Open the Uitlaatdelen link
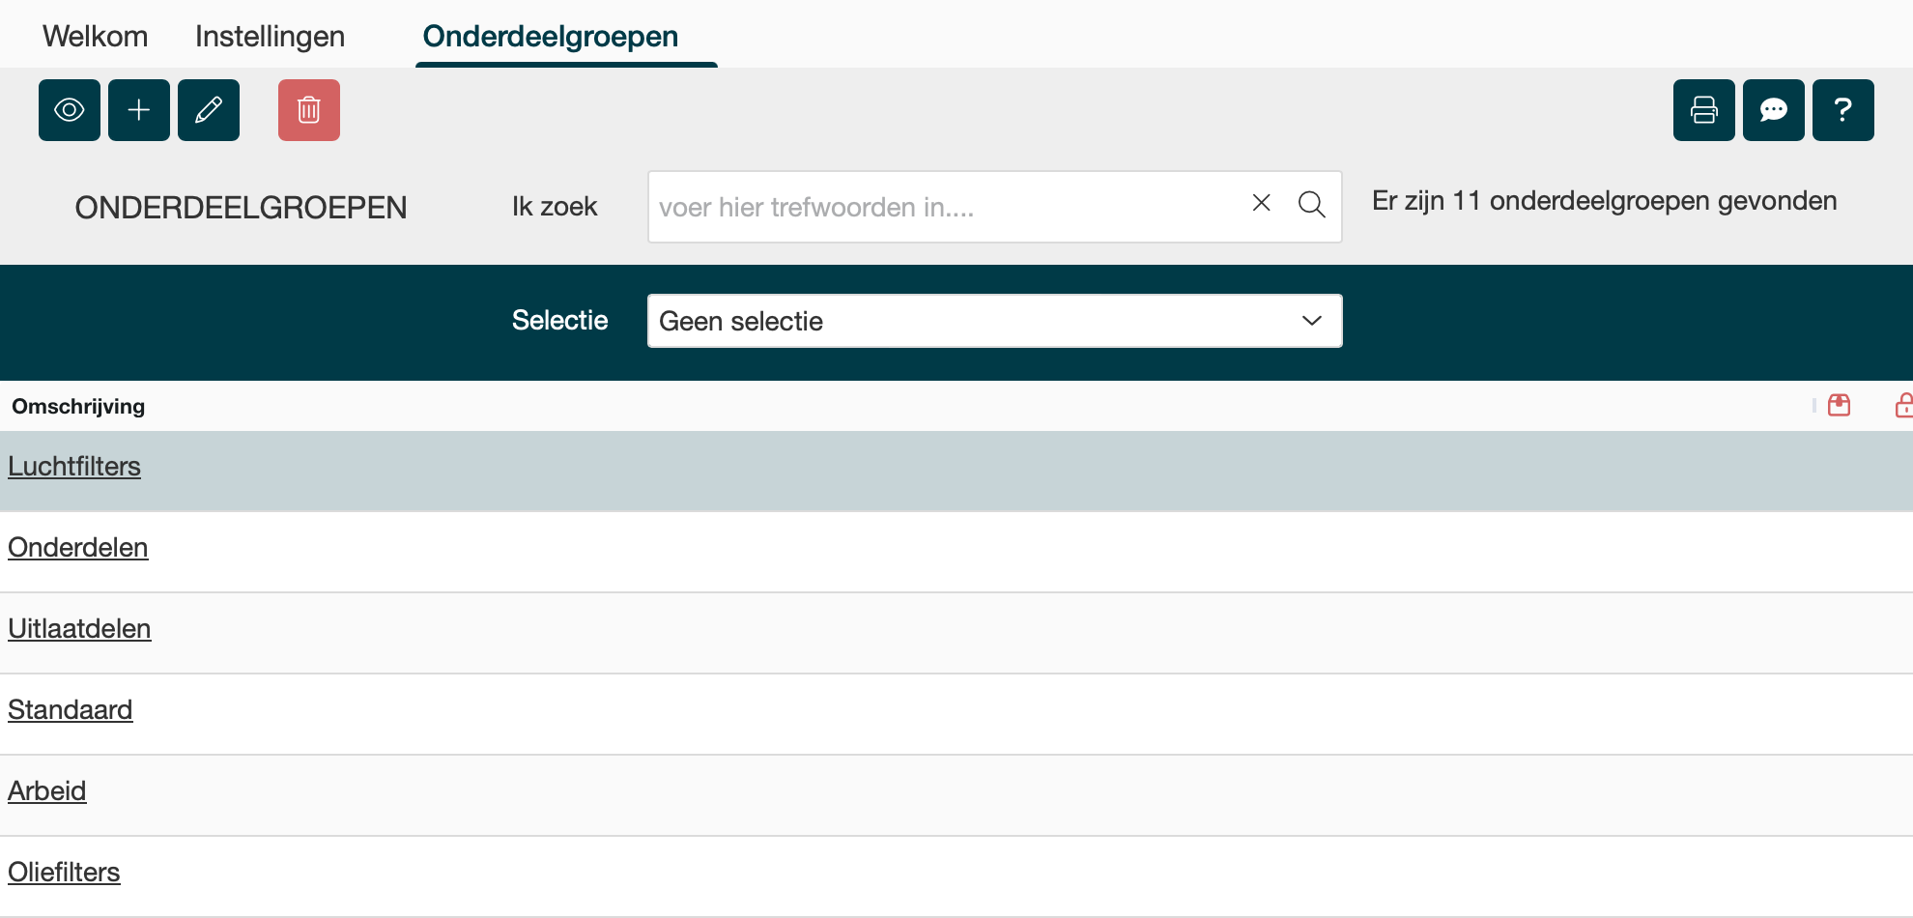This screenshot has height=918, width=1913. pos(79,629)
